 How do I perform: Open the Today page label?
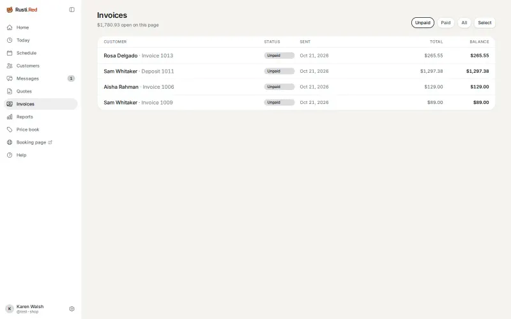click(23, 40)
